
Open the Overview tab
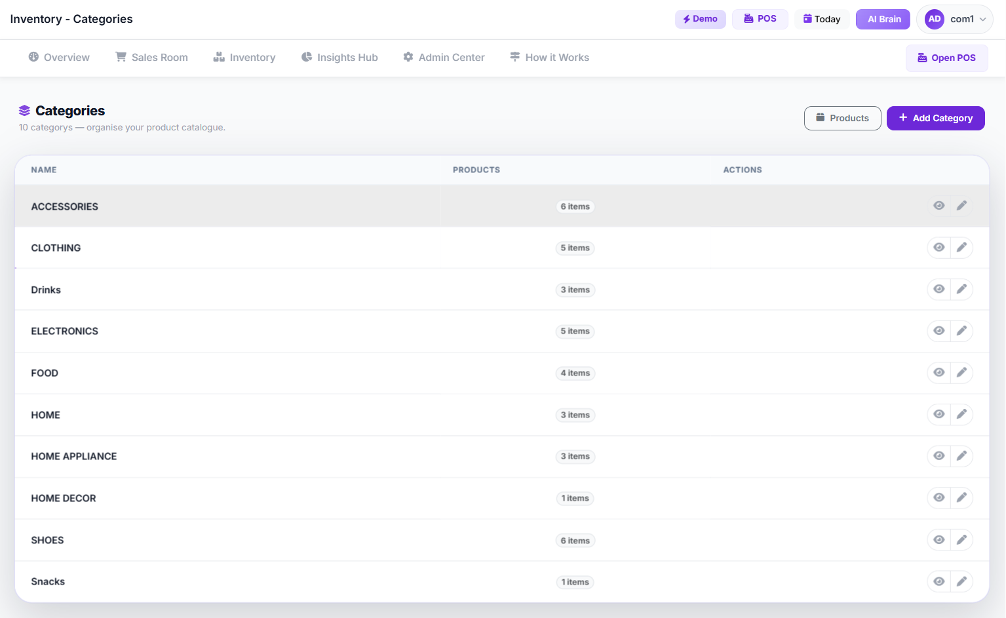tap(59, 58)
